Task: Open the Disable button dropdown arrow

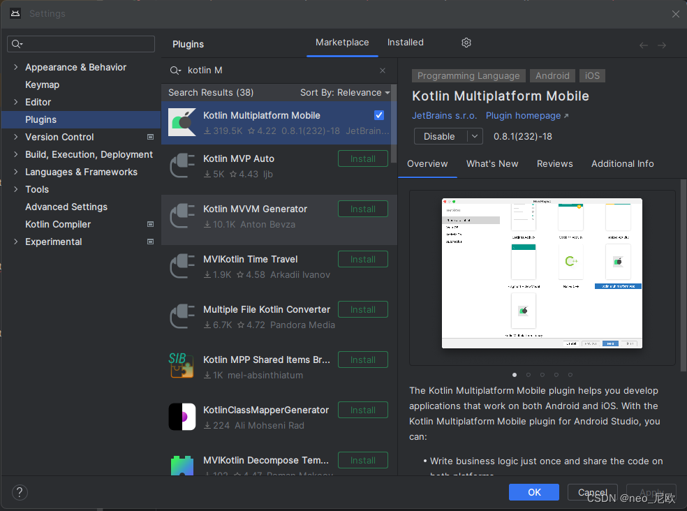Action: (475, 136)
